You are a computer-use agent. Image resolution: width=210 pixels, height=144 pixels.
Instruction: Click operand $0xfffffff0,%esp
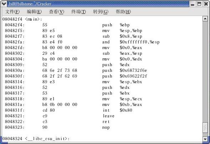coord(140,42)
